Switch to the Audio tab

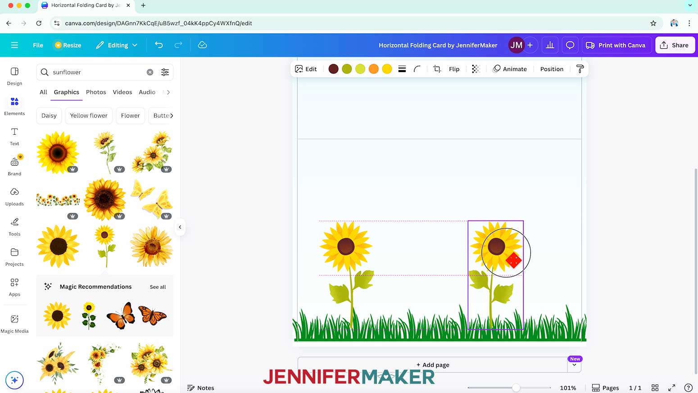(x=147, y=92)
